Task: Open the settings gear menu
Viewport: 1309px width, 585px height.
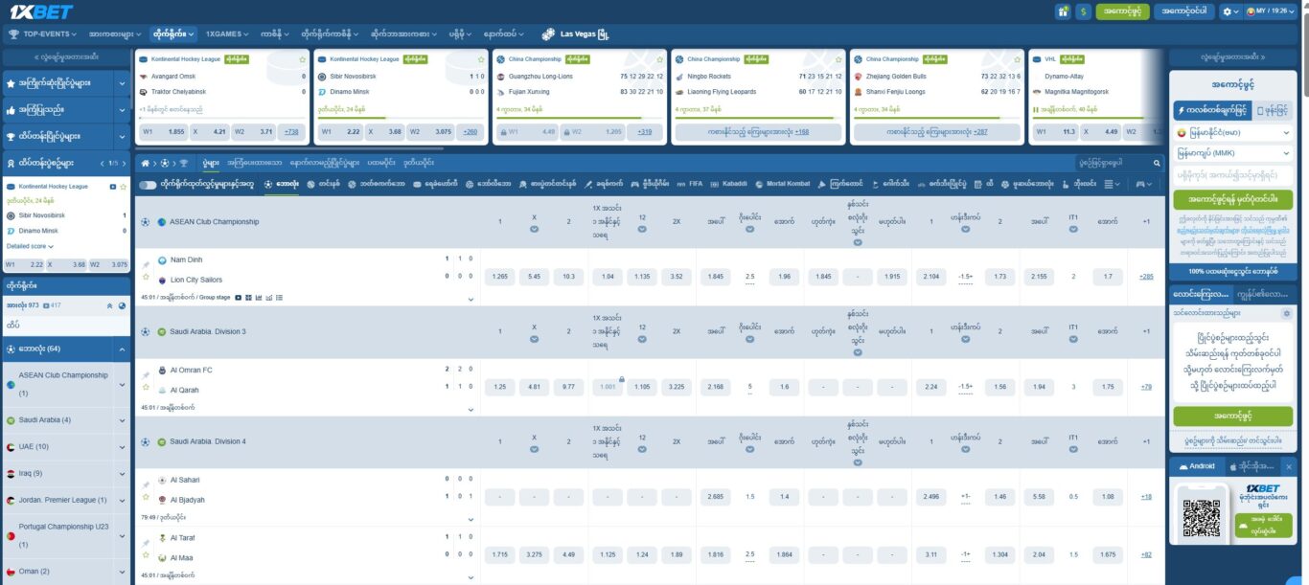Action: pyautogui.click(x=1228, y=11)
